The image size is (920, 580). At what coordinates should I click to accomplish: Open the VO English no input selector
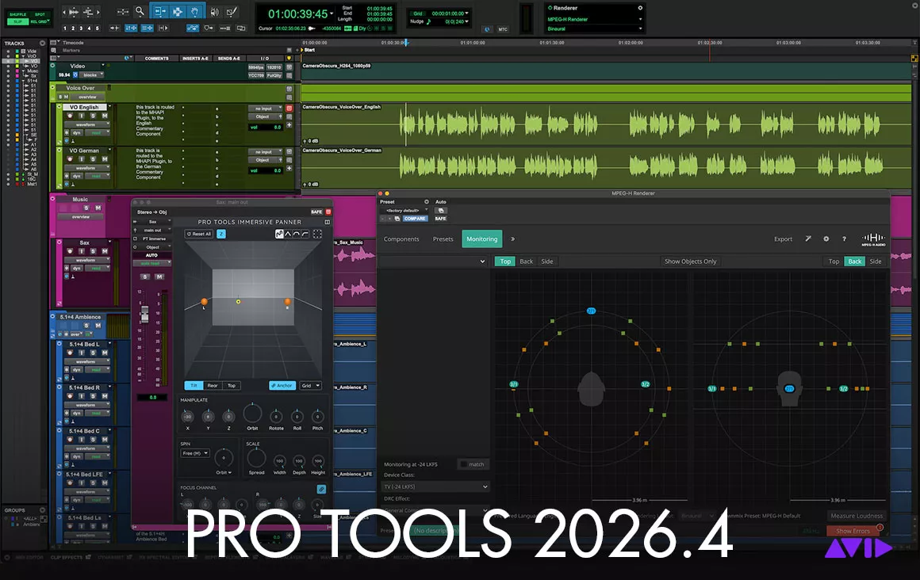pyautogui.click(x=265, y=109)
